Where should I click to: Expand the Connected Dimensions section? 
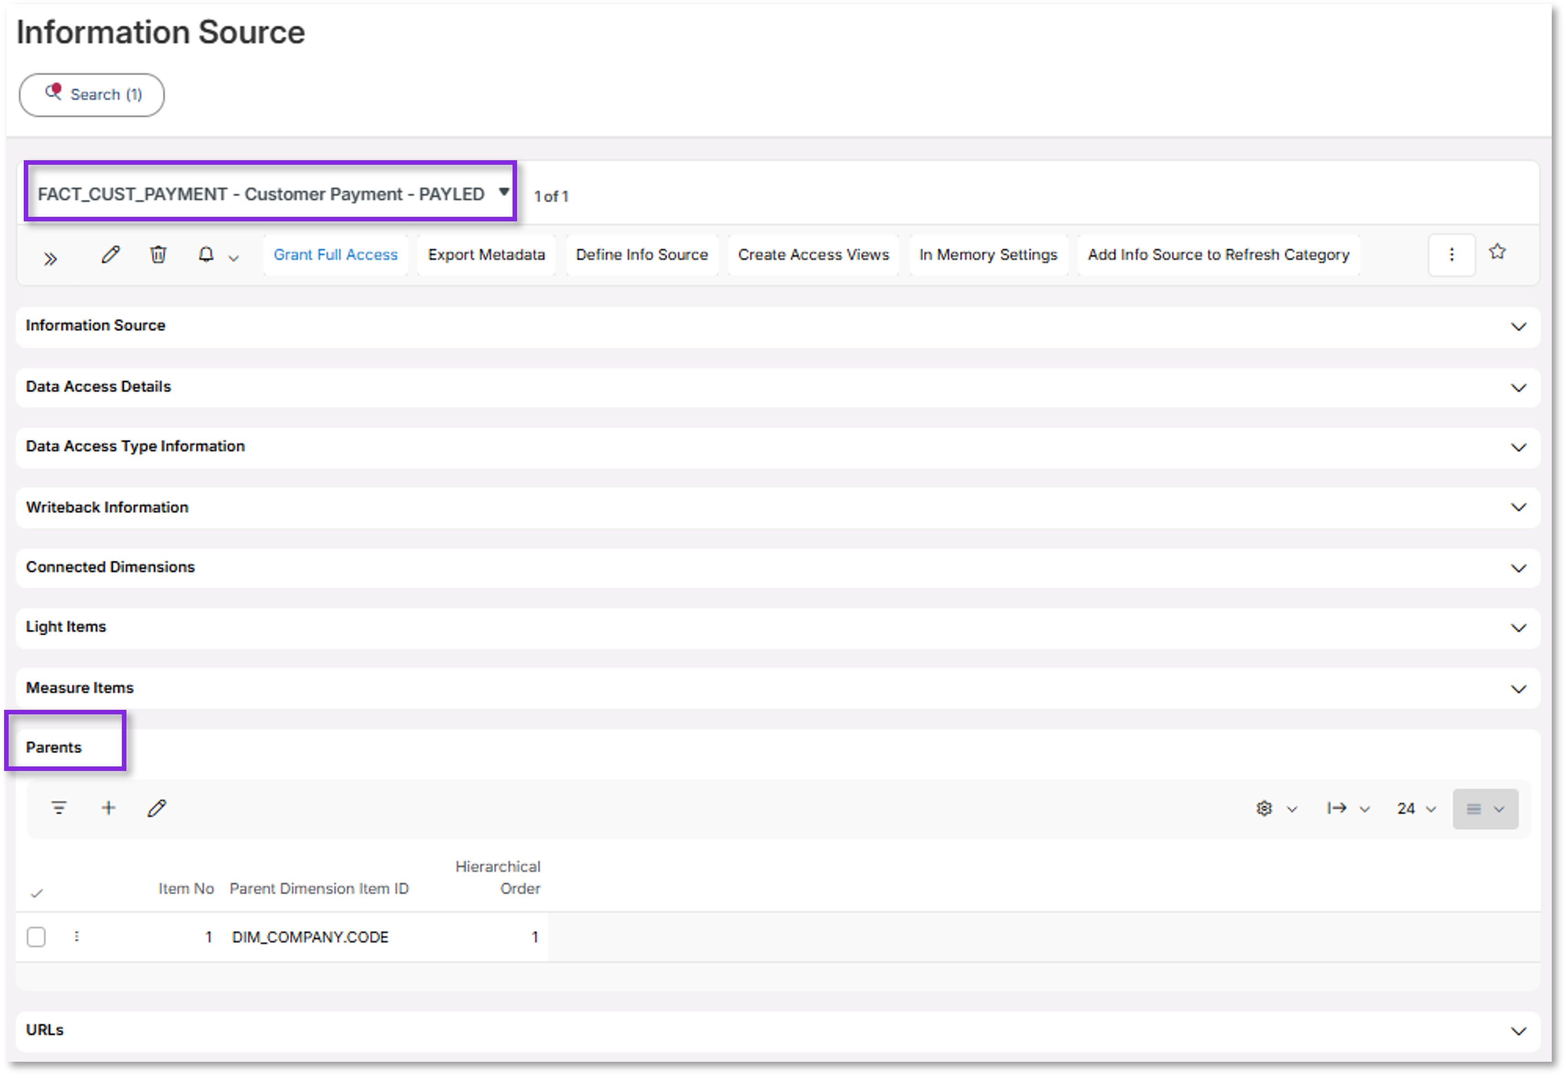tap(778, 568)
